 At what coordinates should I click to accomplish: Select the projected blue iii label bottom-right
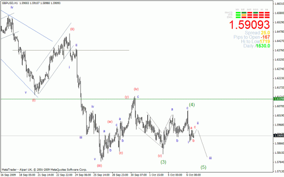click(210, 158)
